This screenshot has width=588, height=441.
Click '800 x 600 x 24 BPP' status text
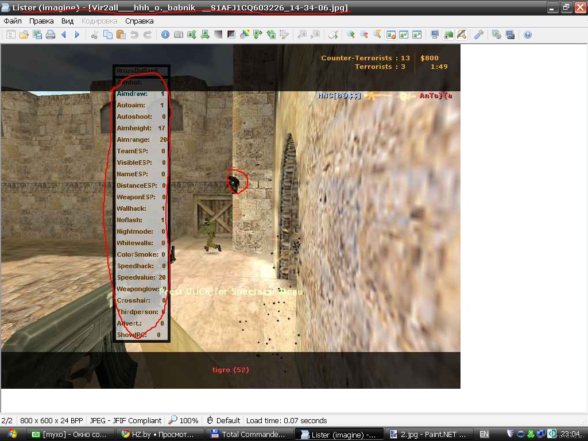point(51,420)
